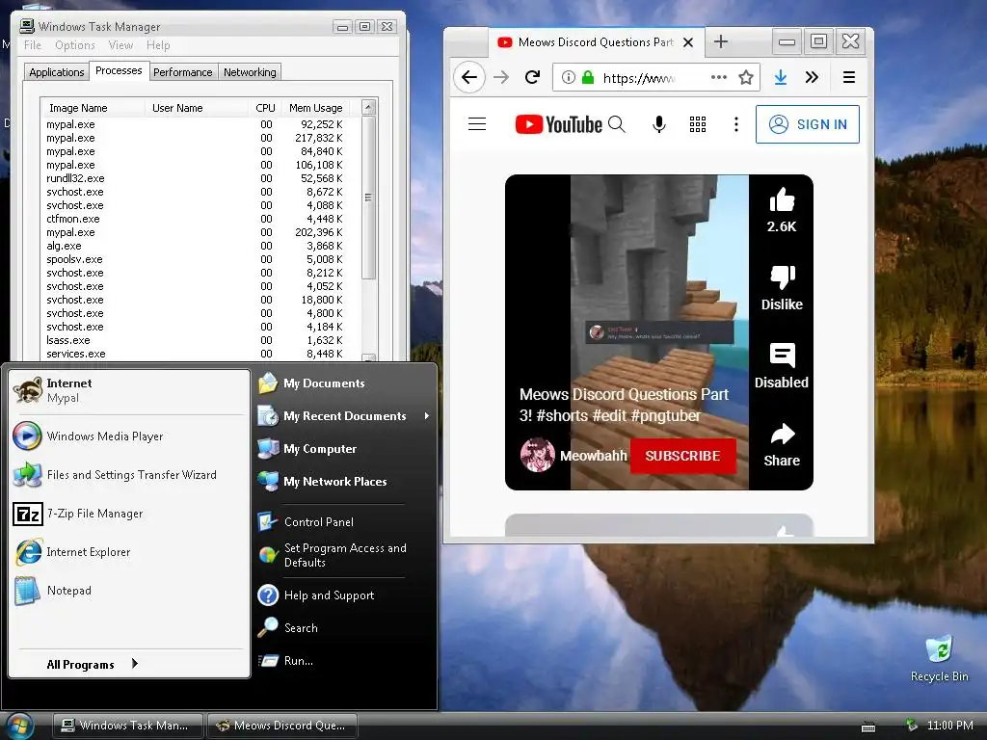Open My Computer from Start menu
This screenshot has width=987, height=740.
tap(345, 449)
